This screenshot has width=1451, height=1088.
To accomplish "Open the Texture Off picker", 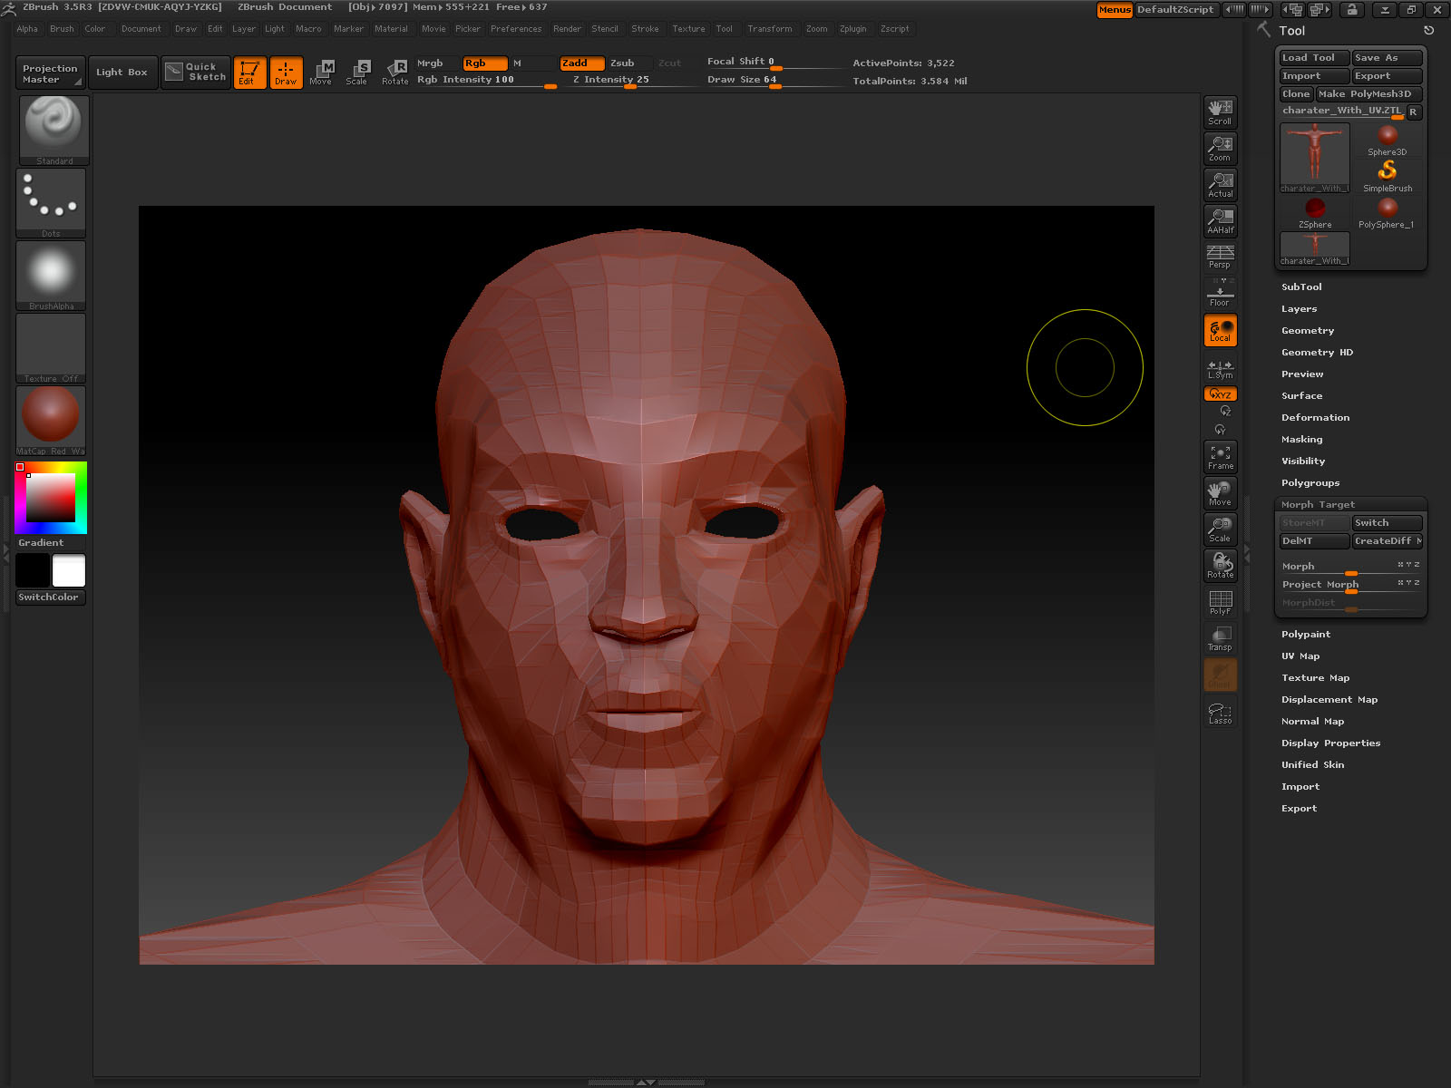I will pyautogui.click(x=51, y=348).
